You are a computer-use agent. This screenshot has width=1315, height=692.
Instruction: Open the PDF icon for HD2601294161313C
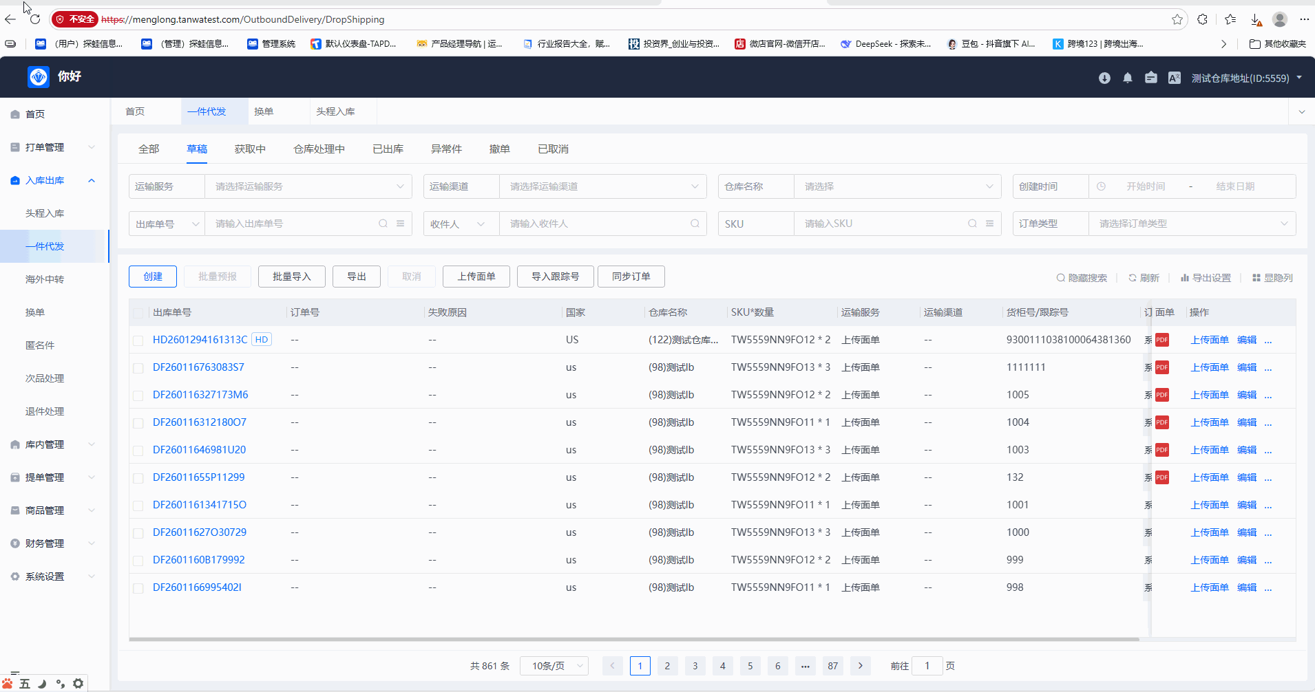(1162, 340)
